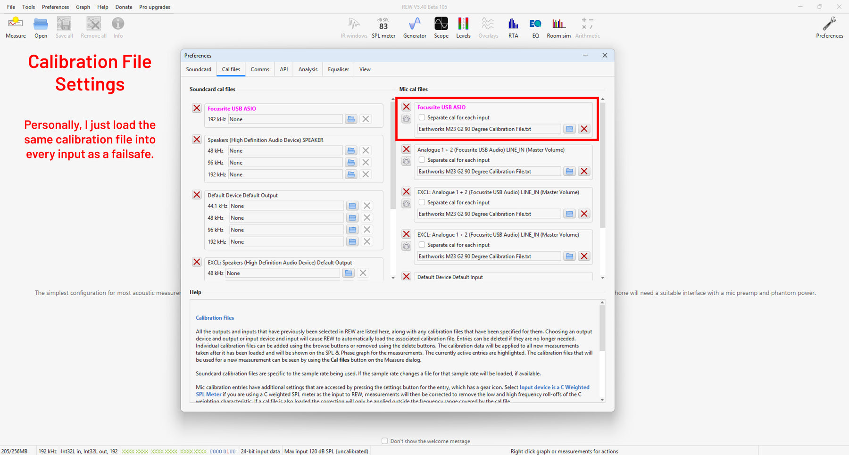Click the SPL meter icon

(383, 27)
